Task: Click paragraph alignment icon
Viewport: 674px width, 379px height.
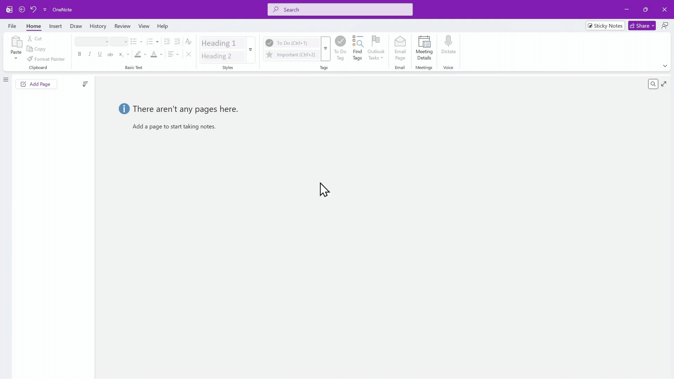Action: pyautogui.click(x=171, y=54)
